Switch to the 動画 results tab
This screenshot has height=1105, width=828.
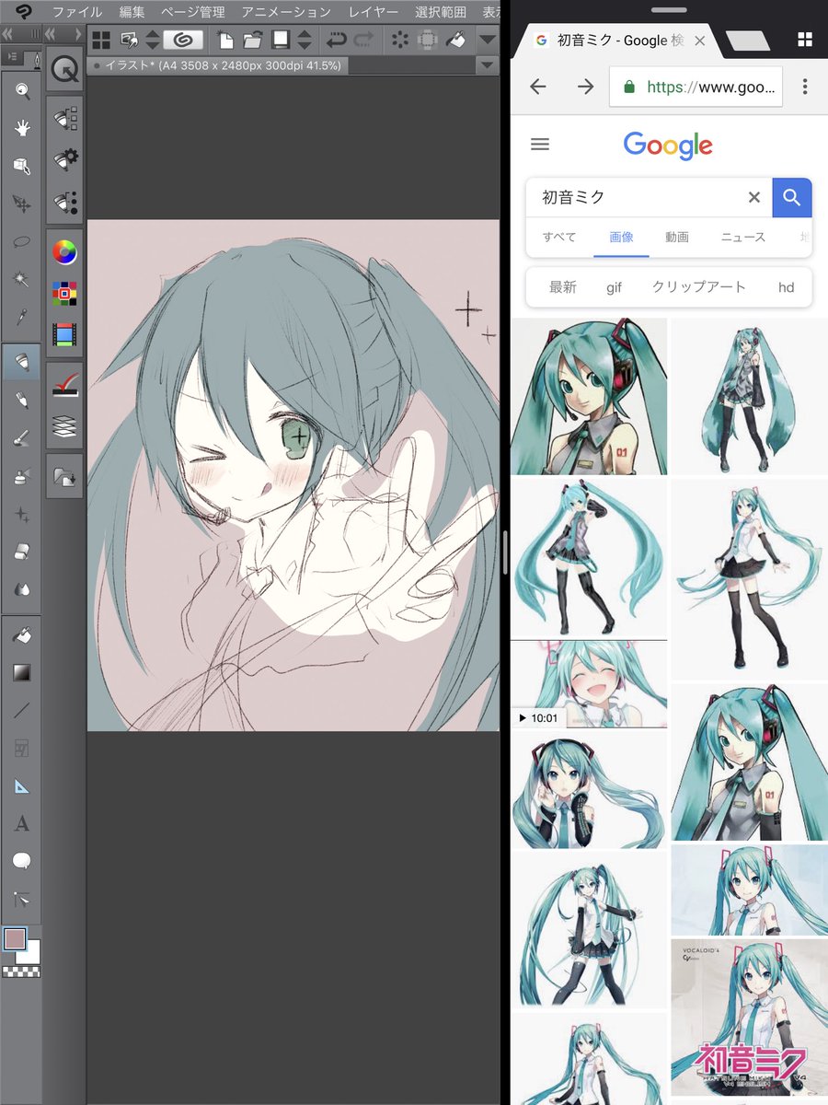tap(677, 237)
